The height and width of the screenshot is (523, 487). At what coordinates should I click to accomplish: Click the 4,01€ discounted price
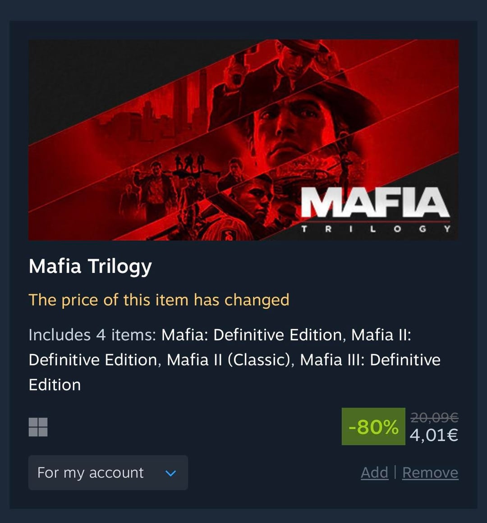[x=434, y=435]
